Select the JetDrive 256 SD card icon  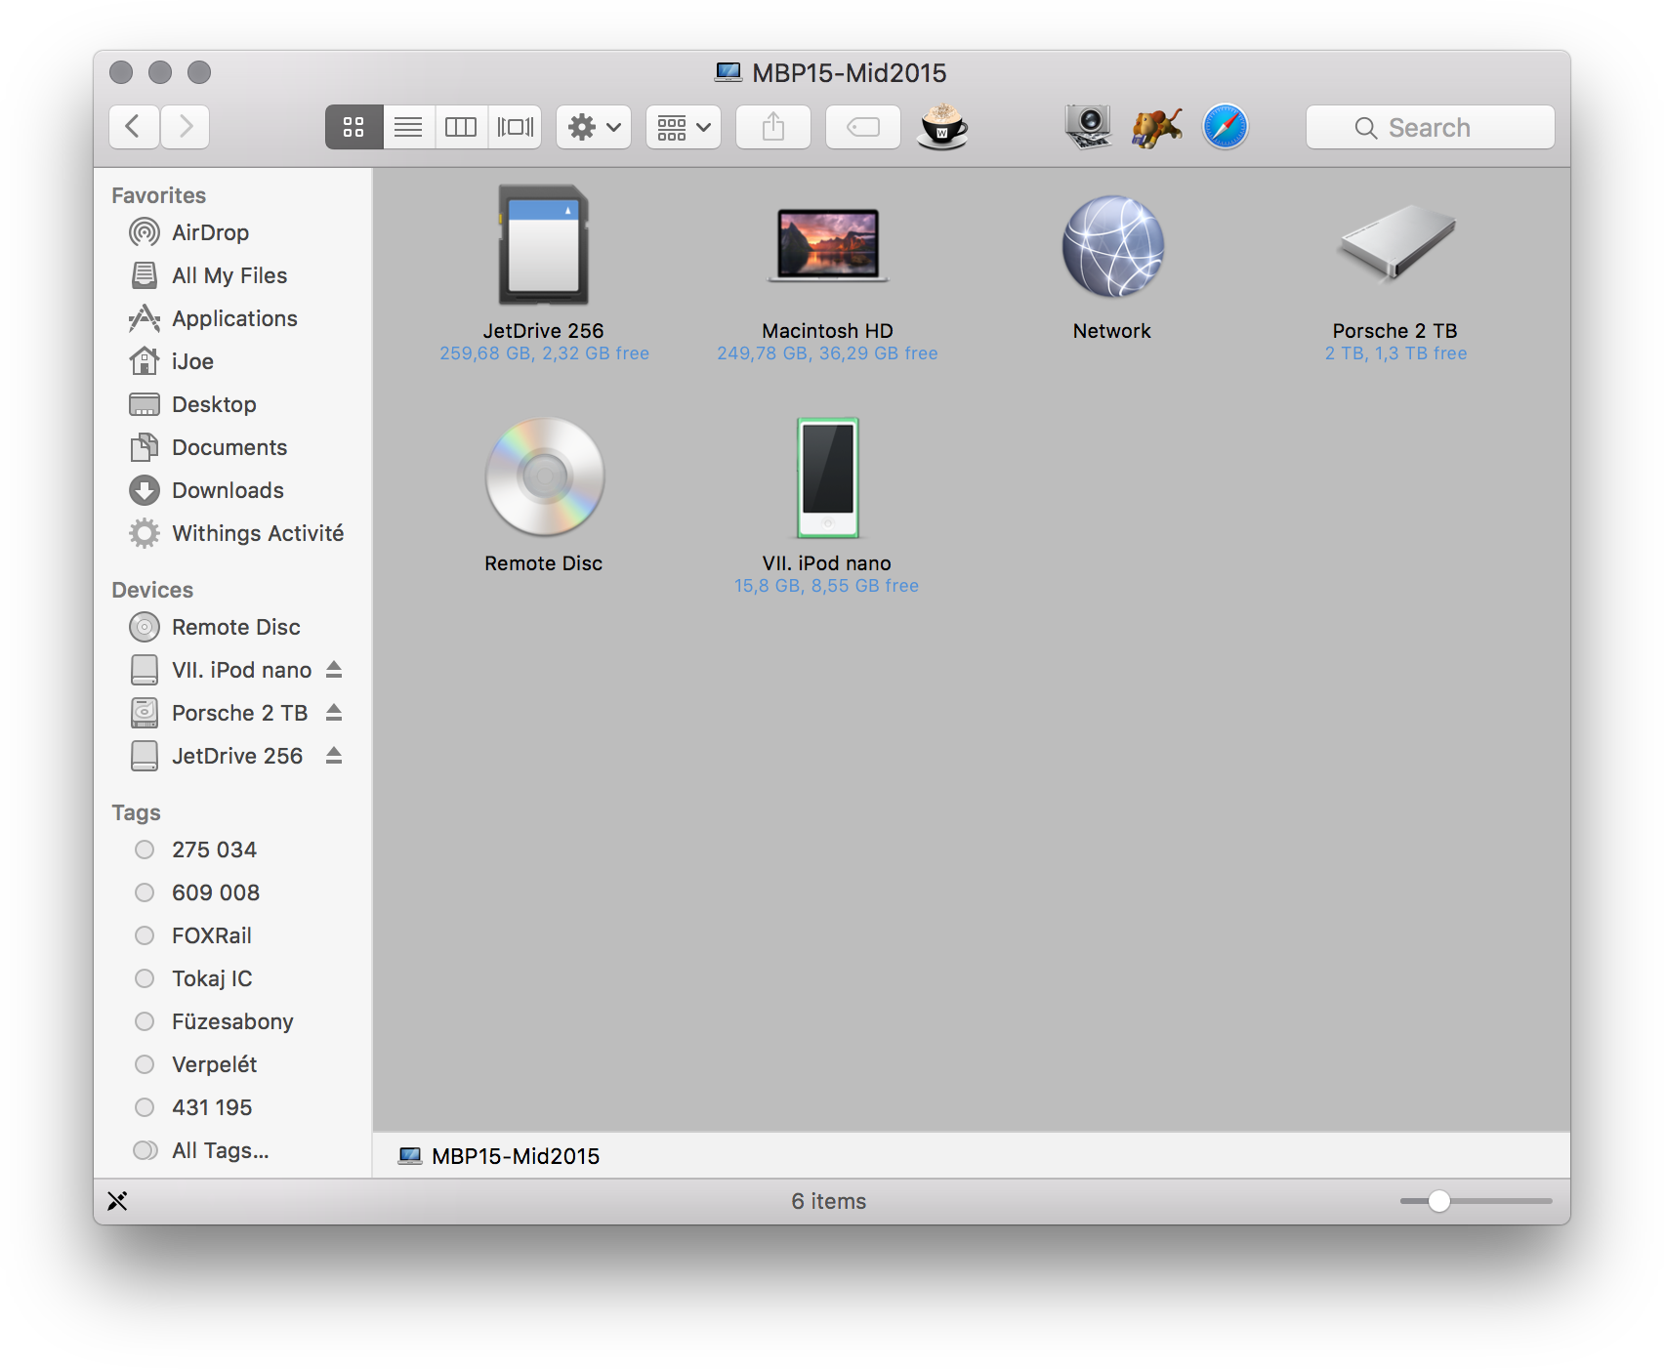[x=544, y=245]
